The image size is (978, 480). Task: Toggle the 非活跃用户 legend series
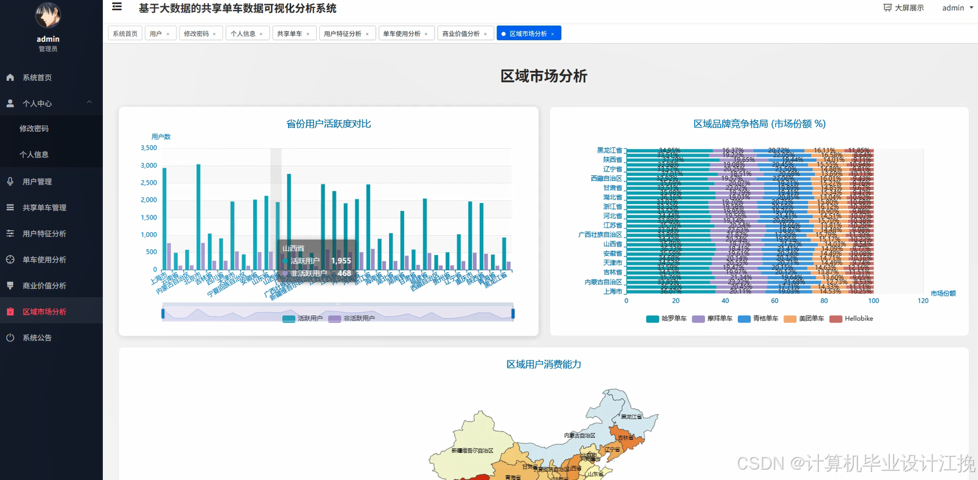(x=351, y=318)
